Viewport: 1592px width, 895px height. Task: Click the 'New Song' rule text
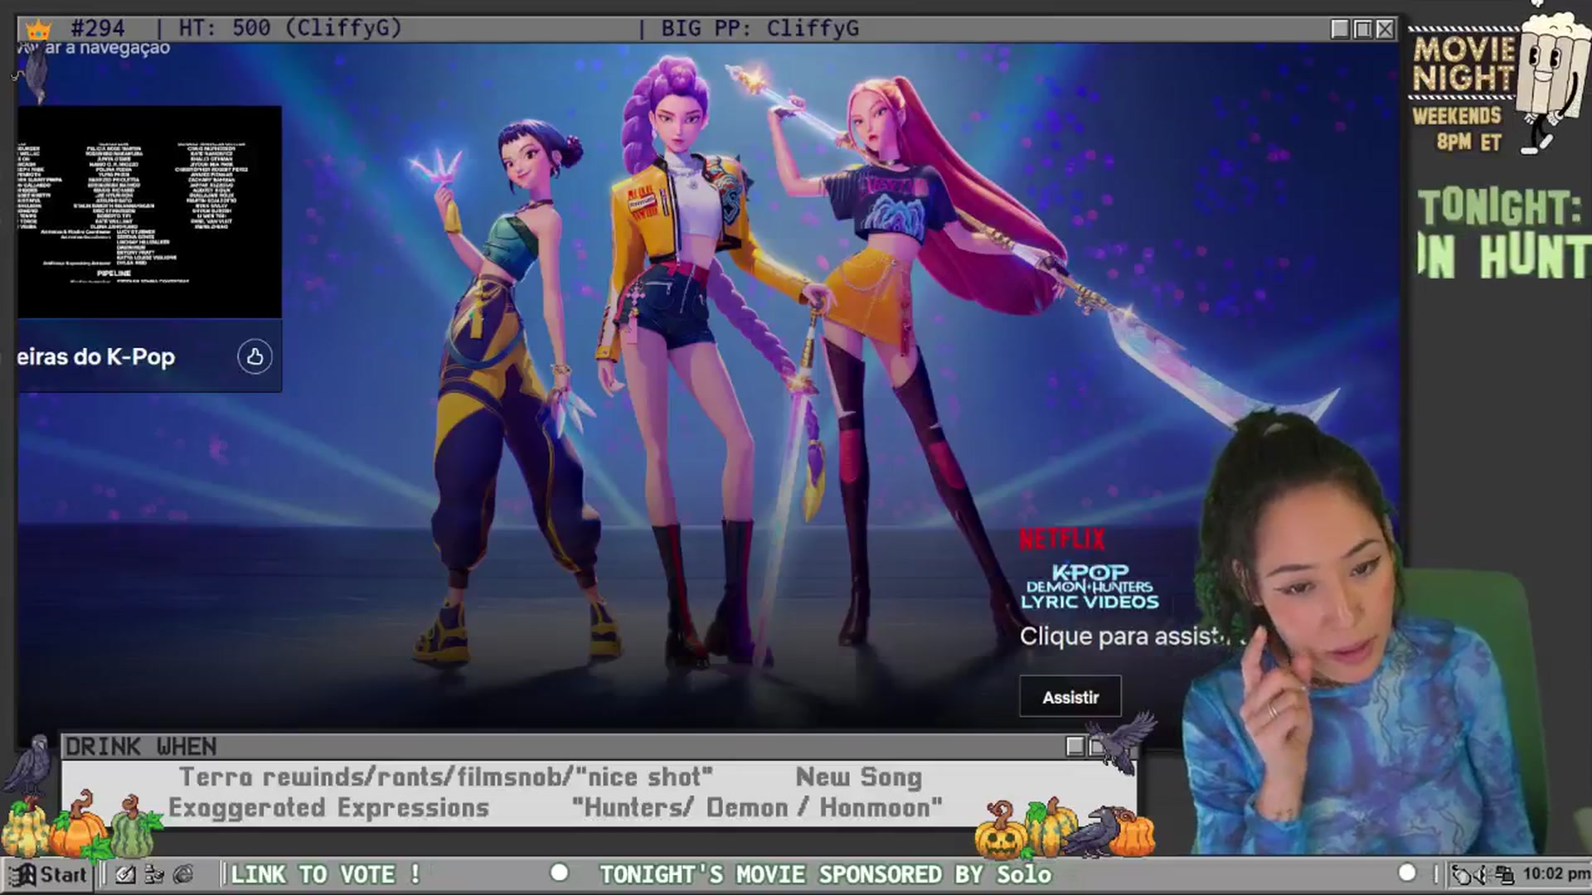(858, 777)
